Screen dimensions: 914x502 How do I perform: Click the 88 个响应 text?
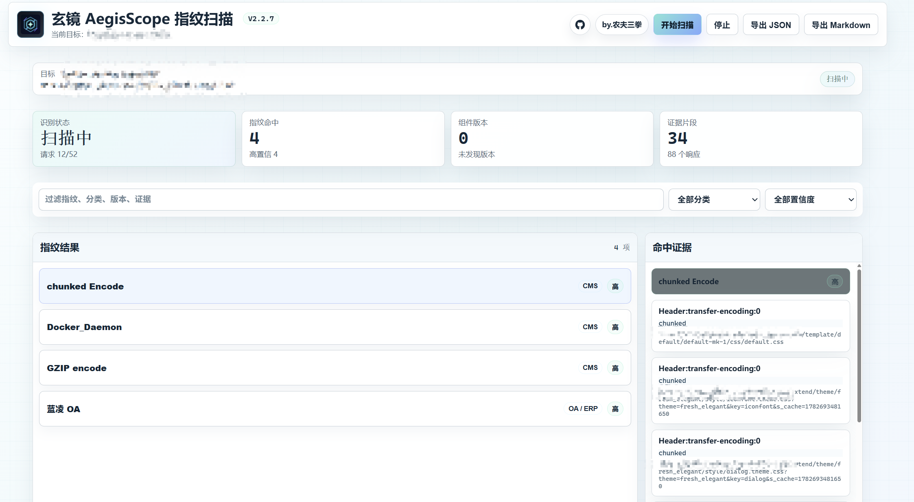tap(684, 154)
